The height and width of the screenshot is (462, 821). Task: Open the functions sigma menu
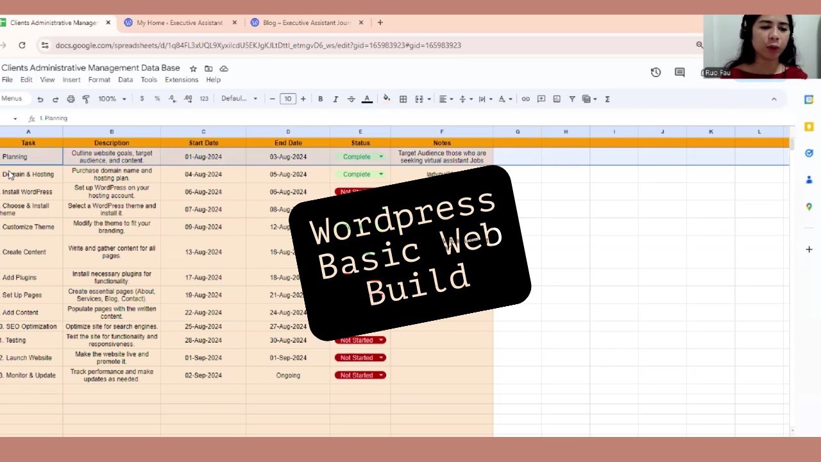pyautogui.click(x=607, y=99)
